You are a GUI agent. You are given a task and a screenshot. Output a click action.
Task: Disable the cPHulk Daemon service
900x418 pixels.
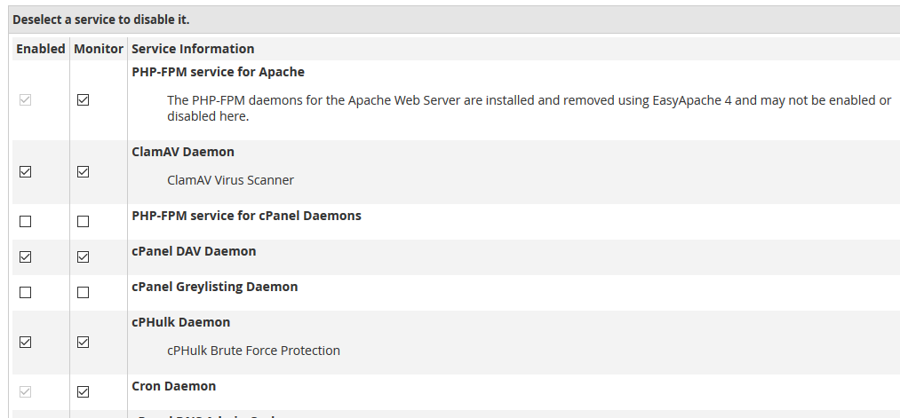(25, 343)
